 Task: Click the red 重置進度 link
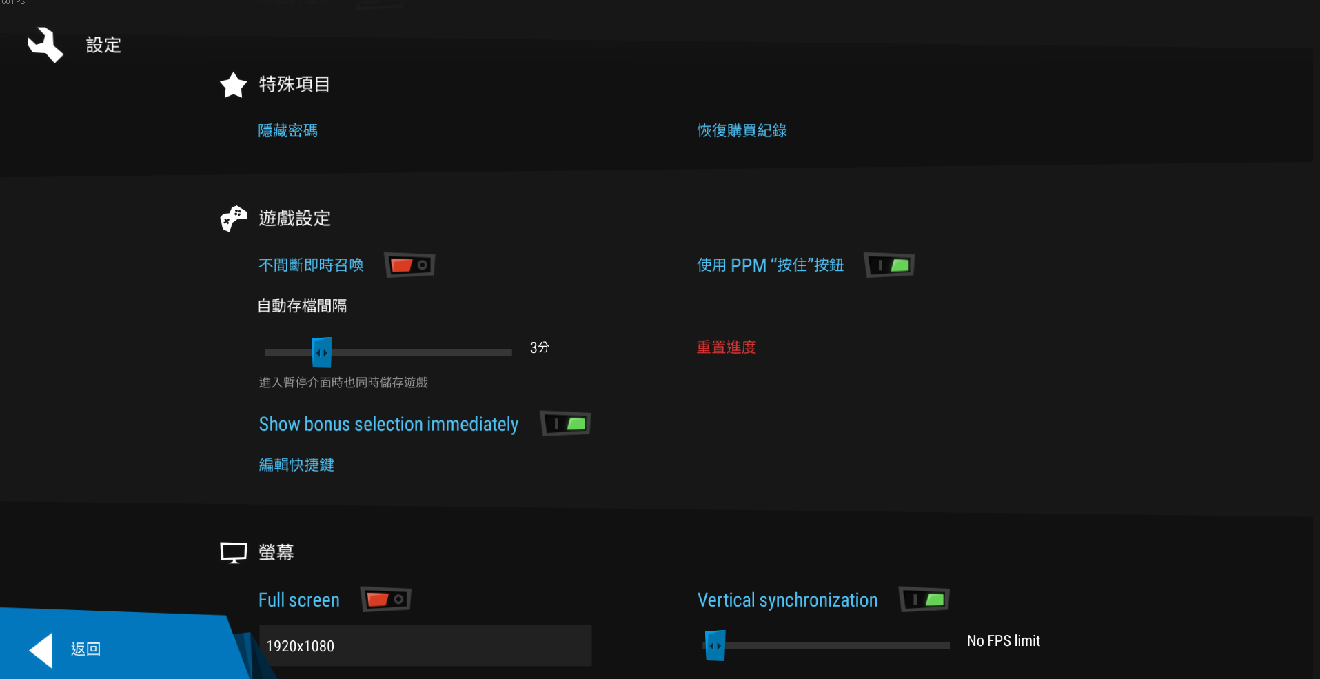tap(726, 347)
